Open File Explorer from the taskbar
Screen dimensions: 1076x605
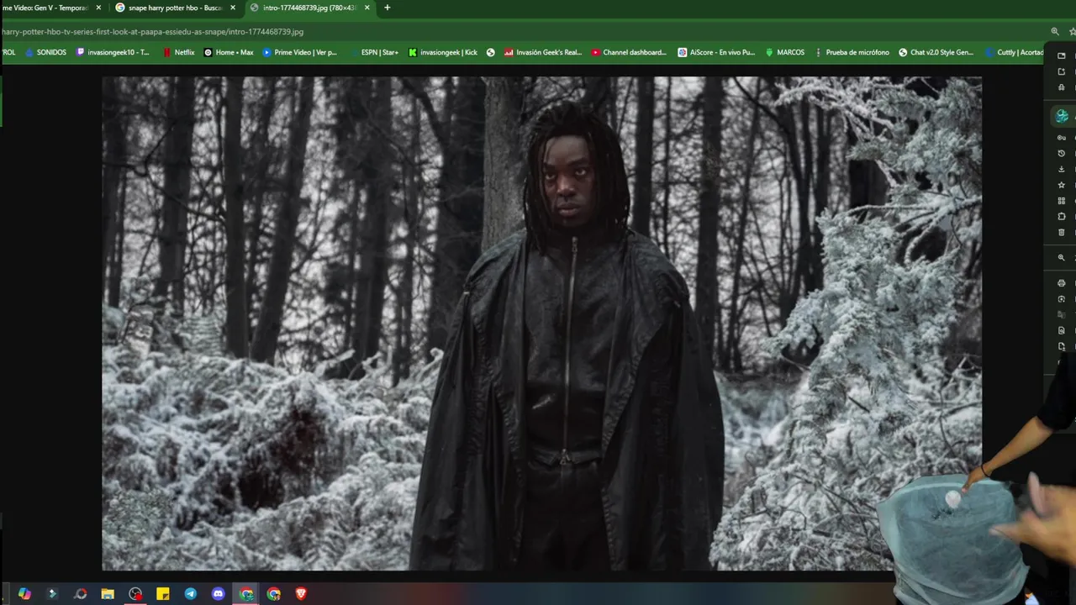(108, 594)
